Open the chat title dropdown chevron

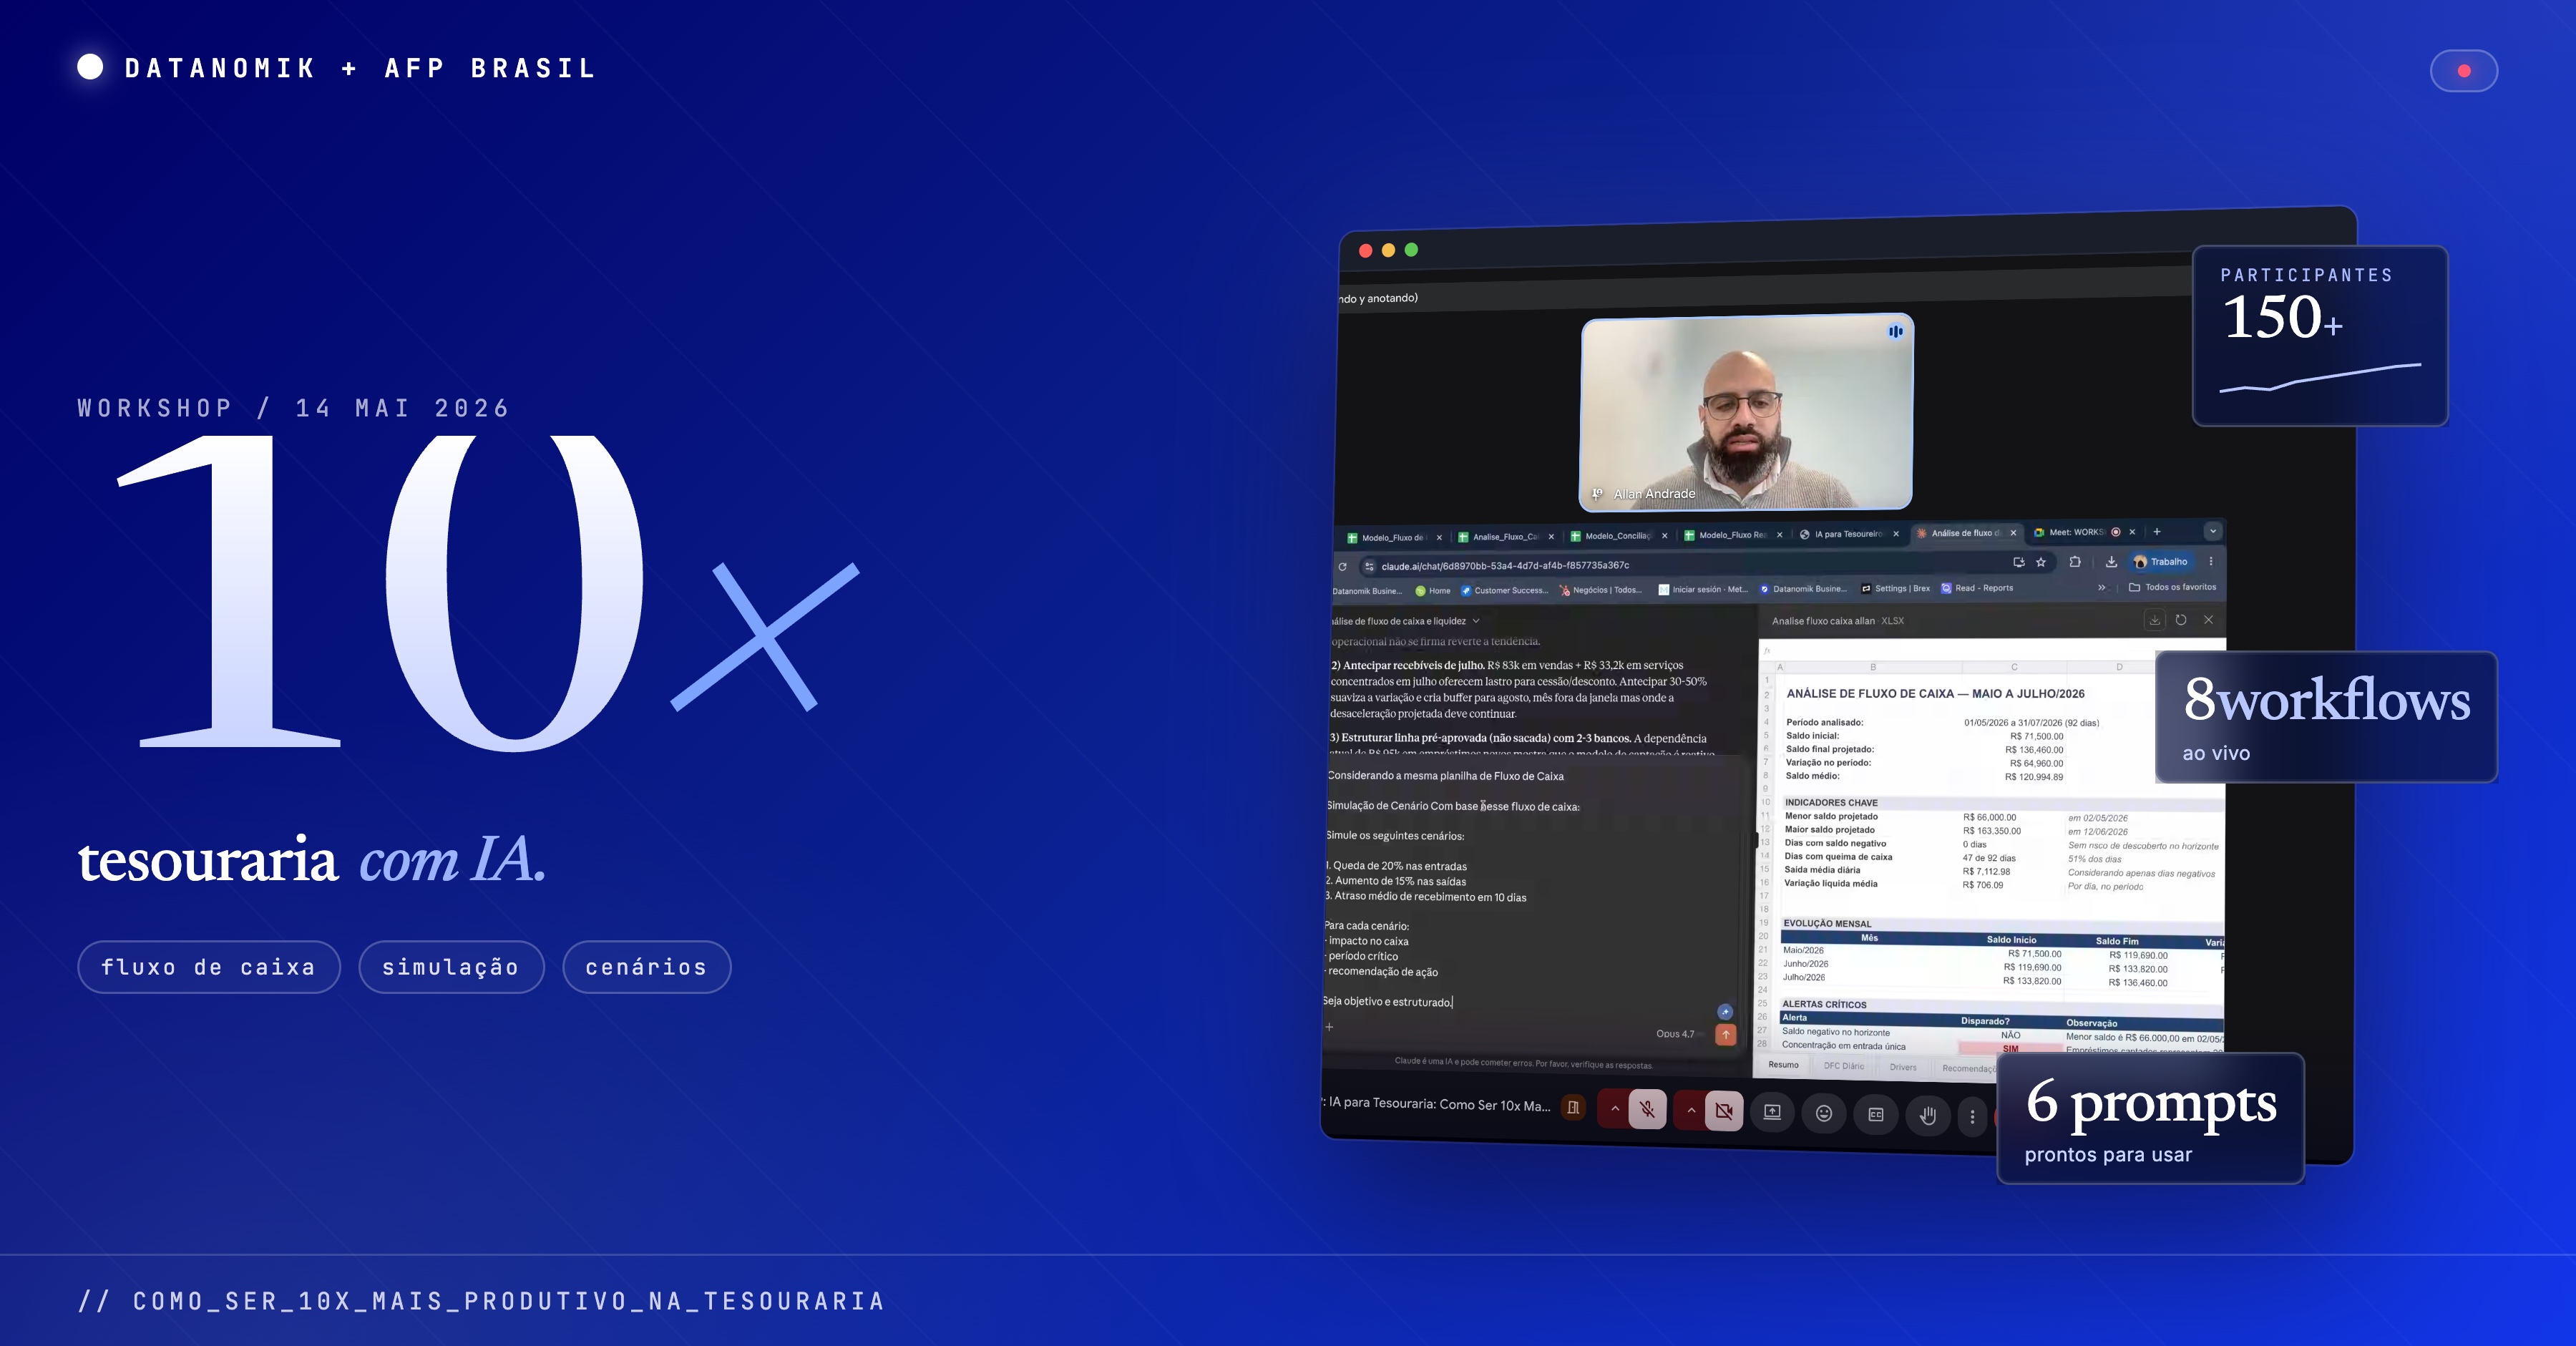coord(1476,621)
